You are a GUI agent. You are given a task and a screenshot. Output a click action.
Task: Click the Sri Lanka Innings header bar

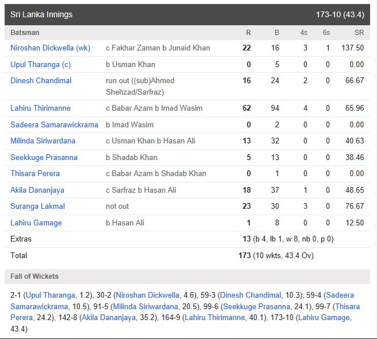tap(187, 15)
